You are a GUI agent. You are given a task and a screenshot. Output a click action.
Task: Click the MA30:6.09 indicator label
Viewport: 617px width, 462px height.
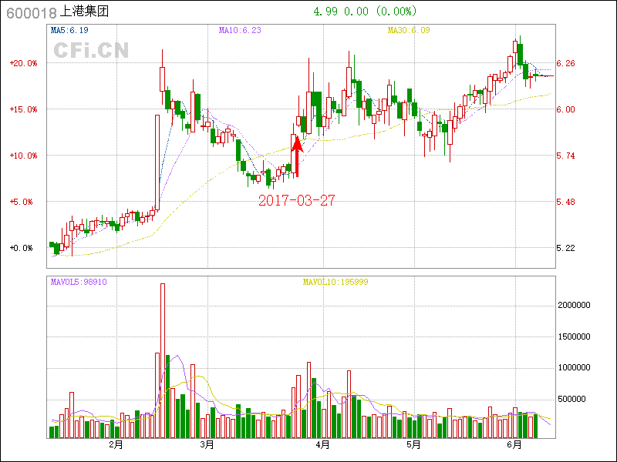409,30
